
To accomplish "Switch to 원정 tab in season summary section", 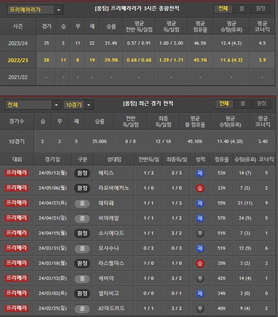I will pos(261,8).
